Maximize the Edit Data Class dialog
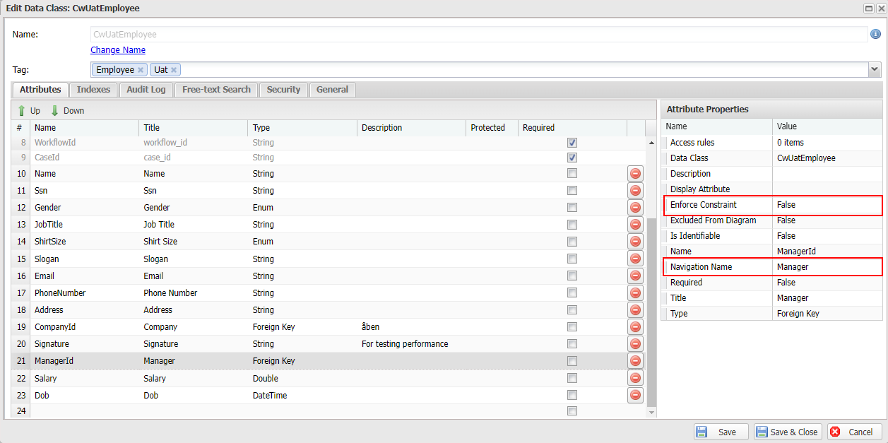 868,8
